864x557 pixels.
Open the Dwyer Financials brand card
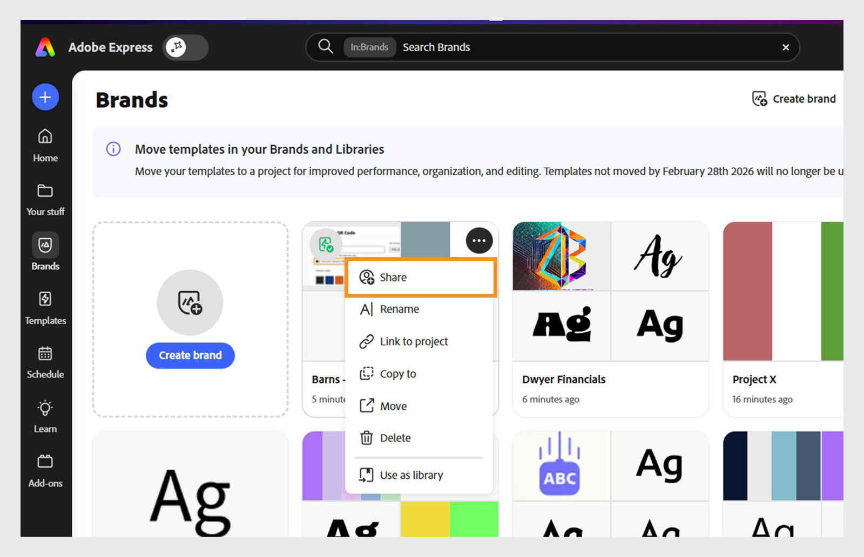coord(610,319)
